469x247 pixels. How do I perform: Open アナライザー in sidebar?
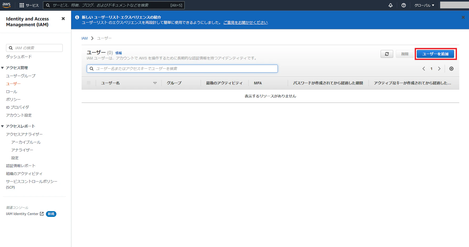[22, 150]
